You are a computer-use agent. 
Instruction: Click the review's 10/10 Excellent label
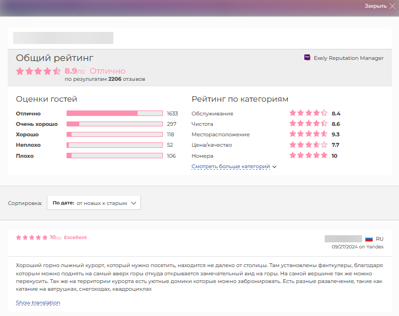[68, 237]
